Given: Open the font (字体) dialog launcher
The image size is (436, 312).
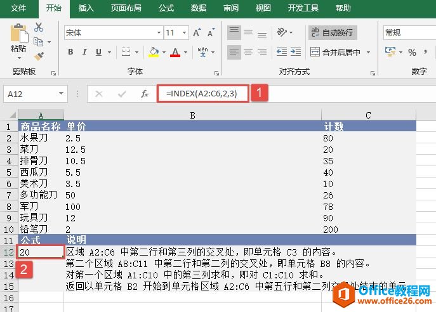Looking at the screenshot, I should (216, 73).
